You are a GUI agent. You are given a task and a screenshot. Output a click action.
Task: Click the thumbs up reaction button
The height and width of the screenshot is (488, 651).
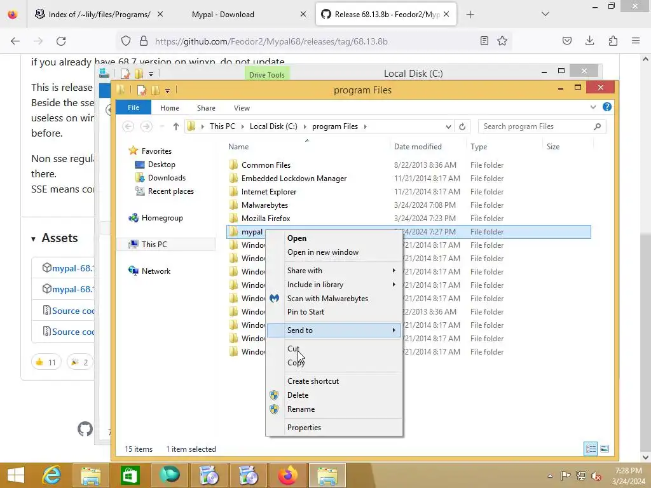click(x=46, y=362)
